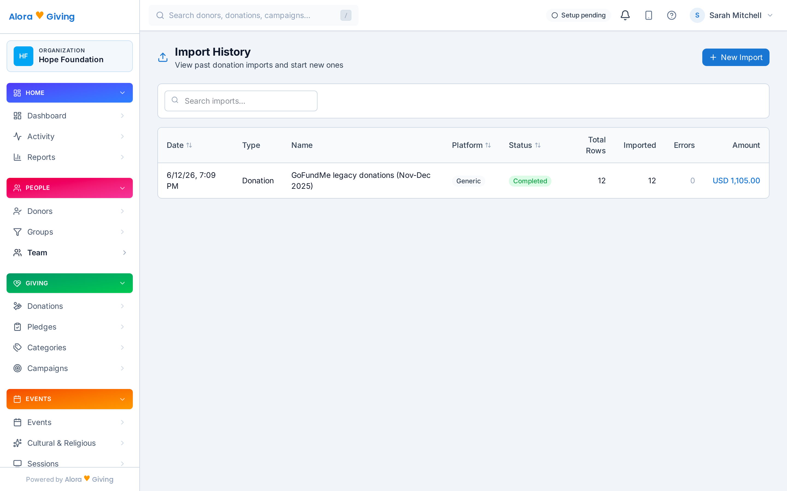The height and width of the screenshot is (491, 787).
Task: Click the Donors person icon
Action: coord(17,211)
